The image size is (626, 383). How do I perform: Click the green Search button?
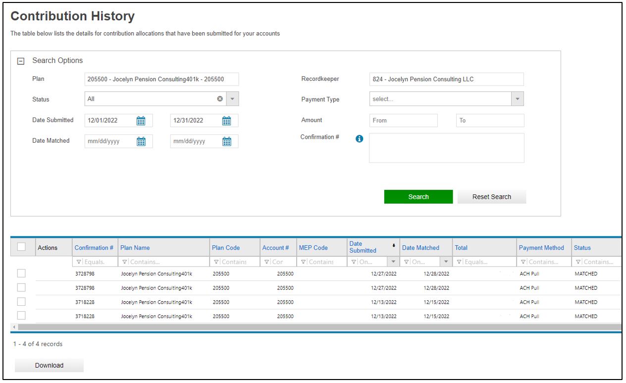(x=418, y=197)
